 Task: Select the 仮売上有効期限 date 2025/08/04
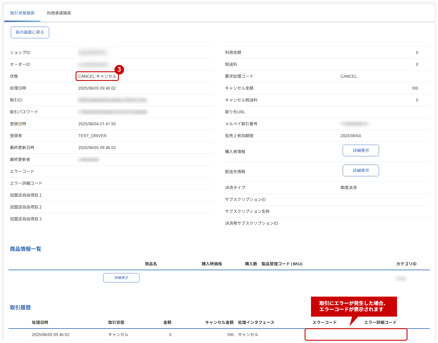click(x=351, y=136)
